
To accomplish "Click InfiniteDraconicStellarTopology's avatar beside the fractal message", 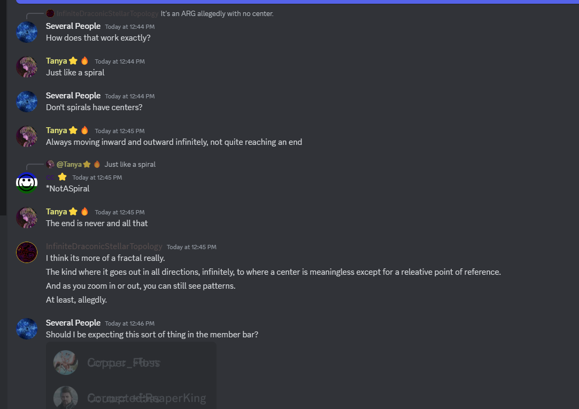I will click(27, 252).
